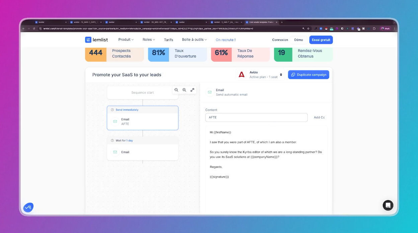Click the lemlist logo in the navbar
Image resolution: width=418 pixels, height=233 pixels.
pos(96,40)
